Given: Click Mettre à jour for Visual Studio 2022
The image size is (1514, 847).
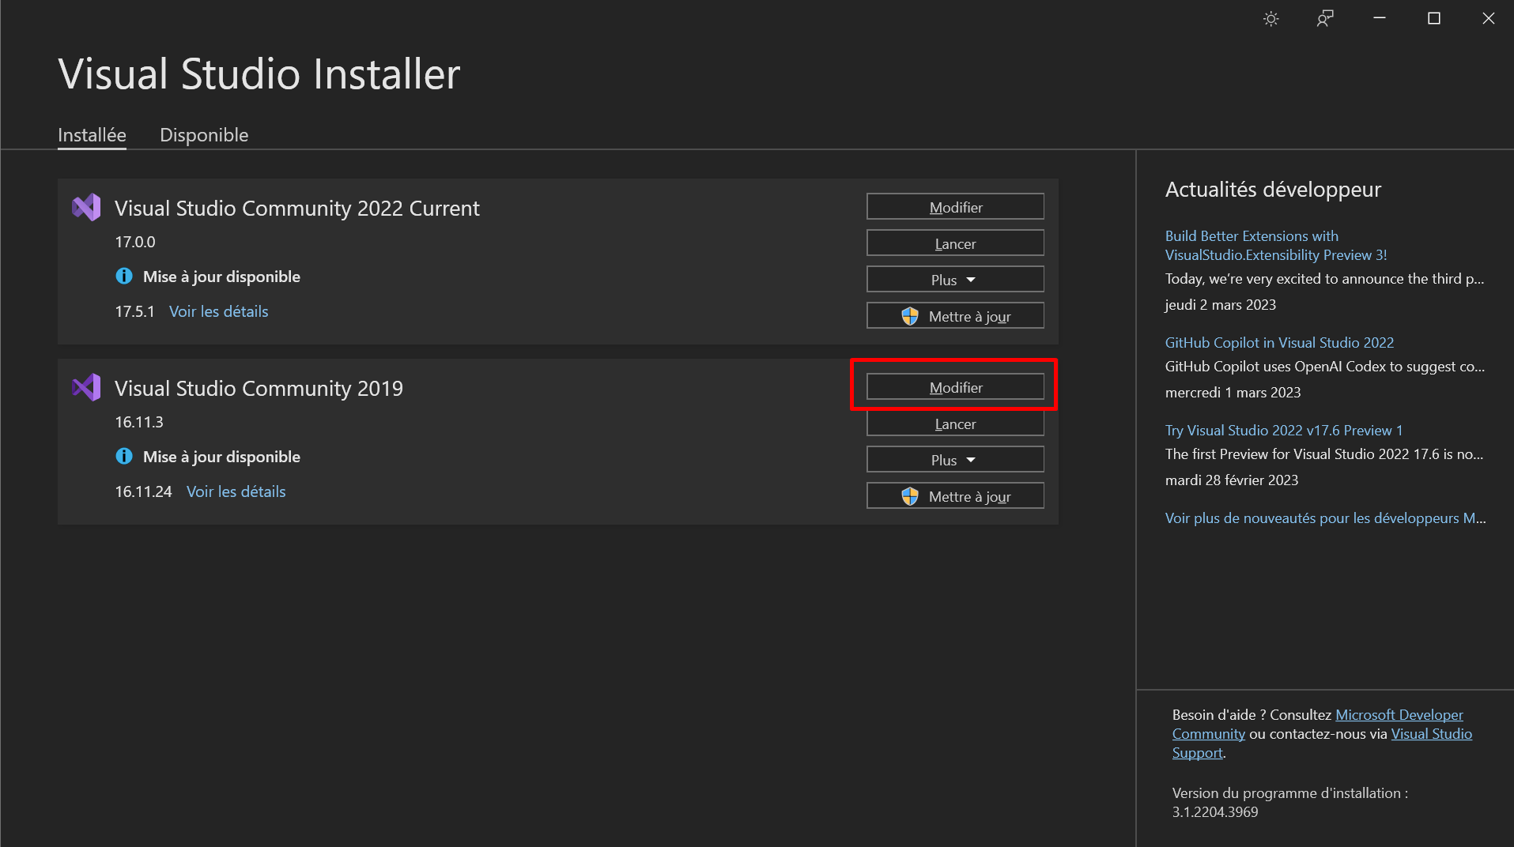Looking at the screenshot, I should pos(955,316).
